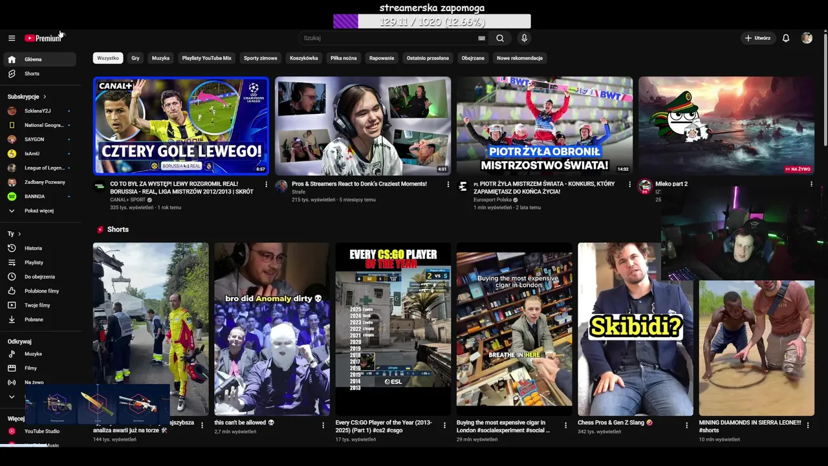Select Playlisty YouTube Mix chip

pos(206,58)
